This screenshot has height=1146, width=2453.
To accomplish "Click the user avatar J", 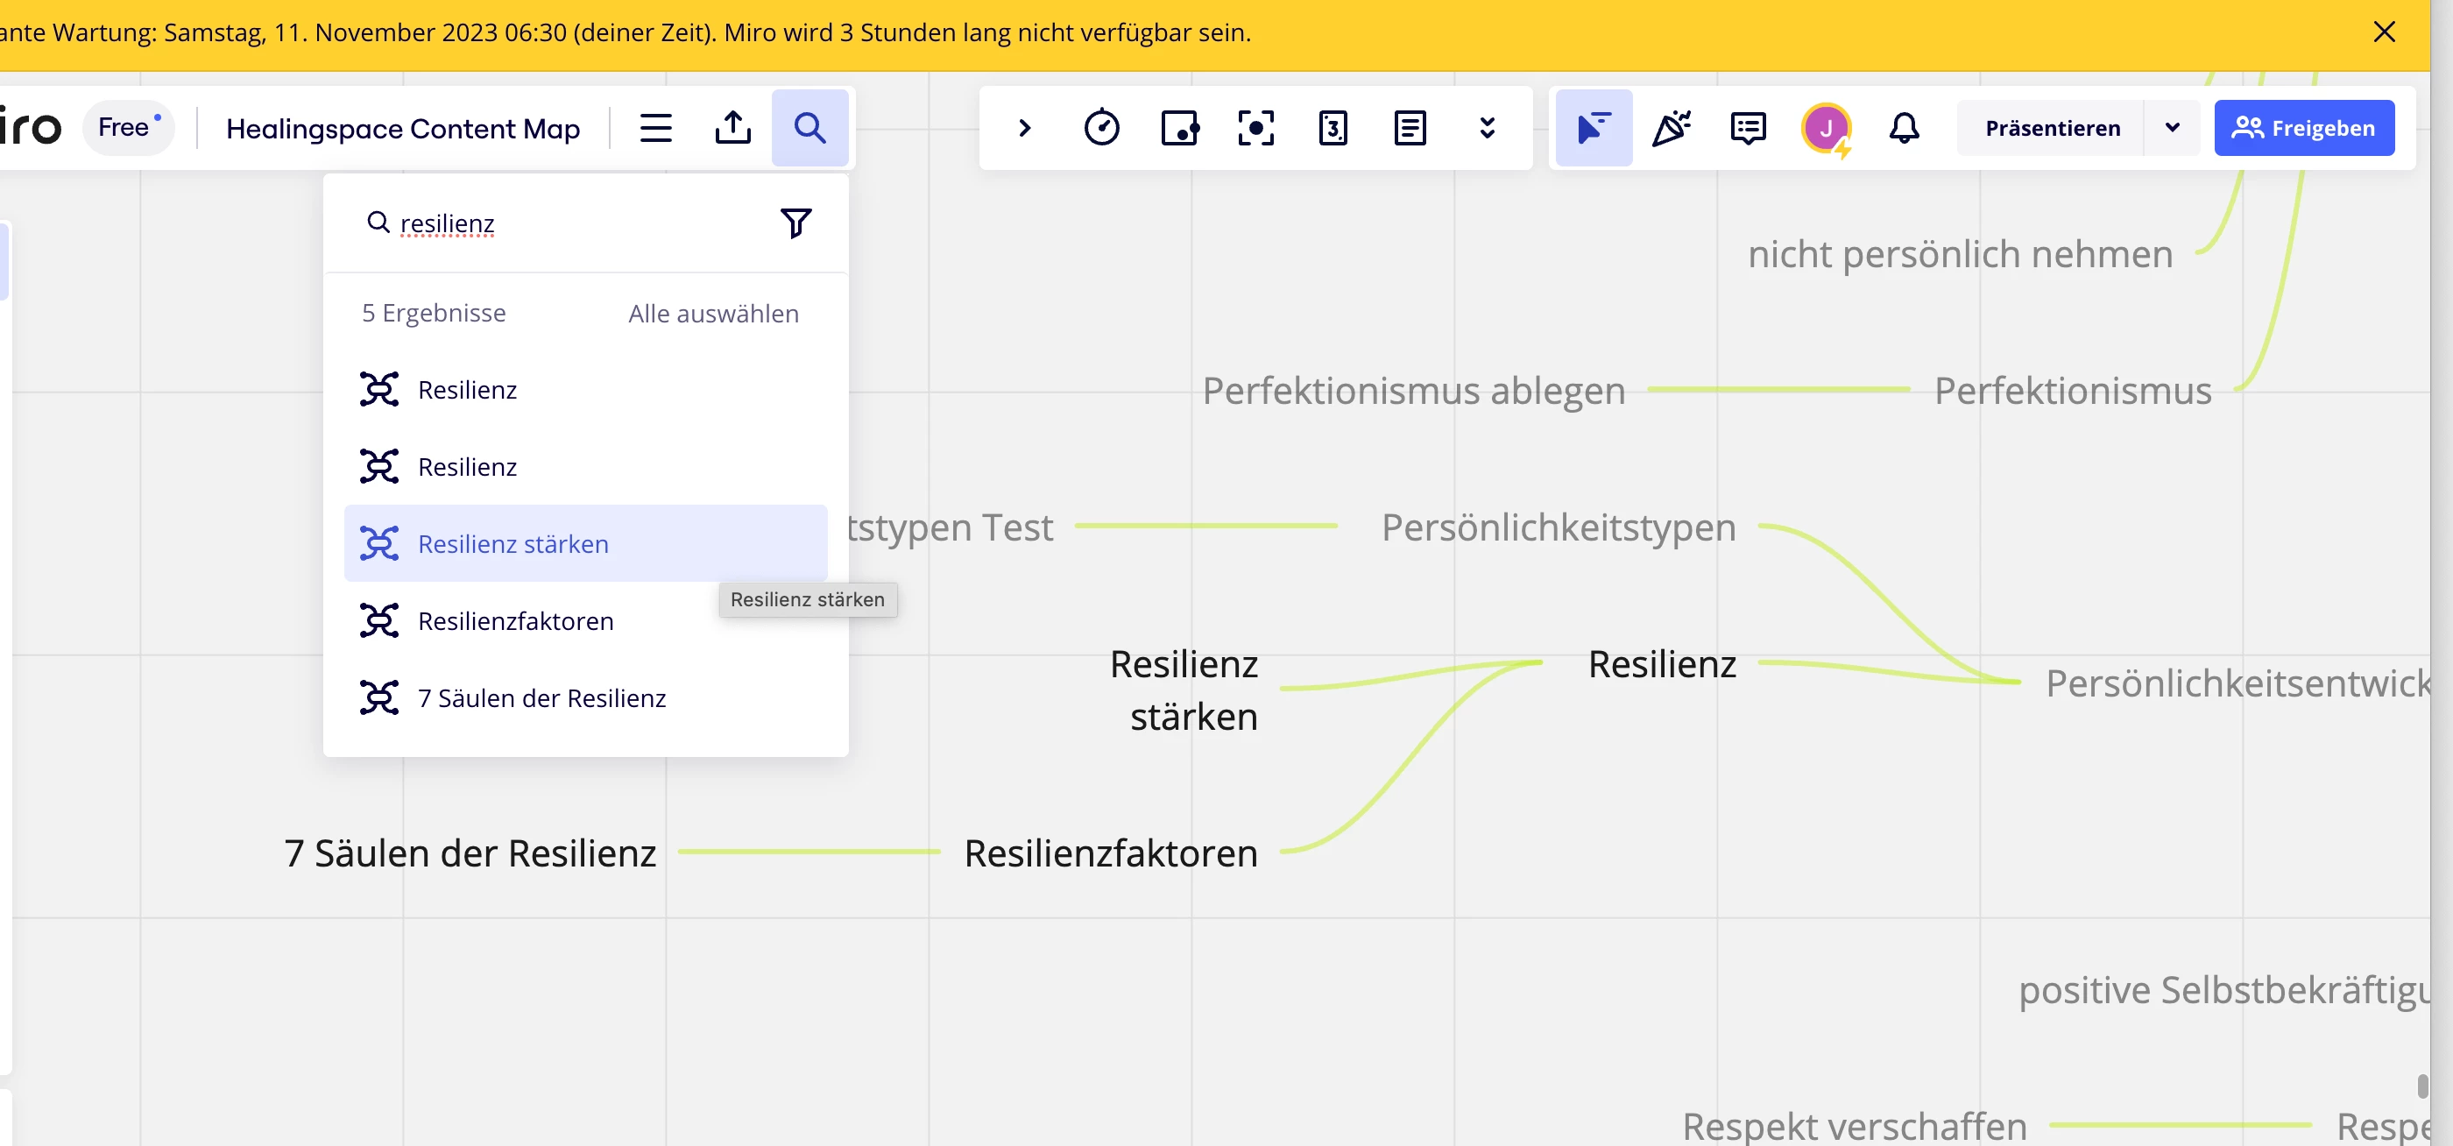I will coord(1826,128).
